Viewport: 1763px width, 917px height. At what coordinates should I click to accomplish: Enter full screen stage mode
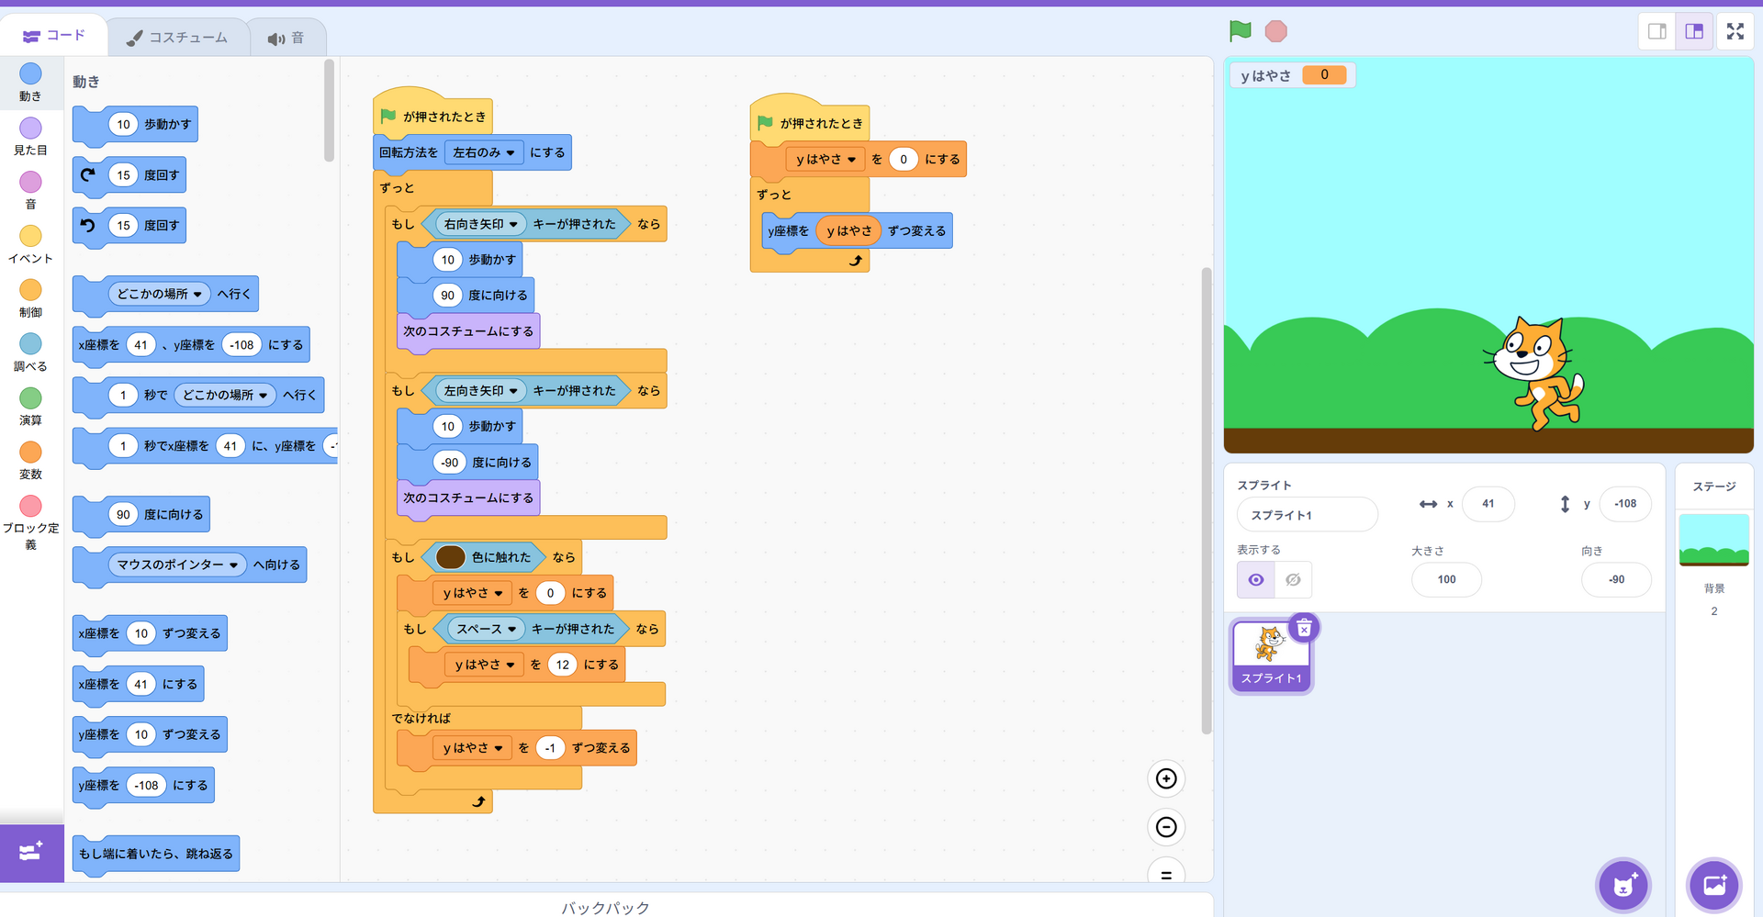tap(1735, 31)
